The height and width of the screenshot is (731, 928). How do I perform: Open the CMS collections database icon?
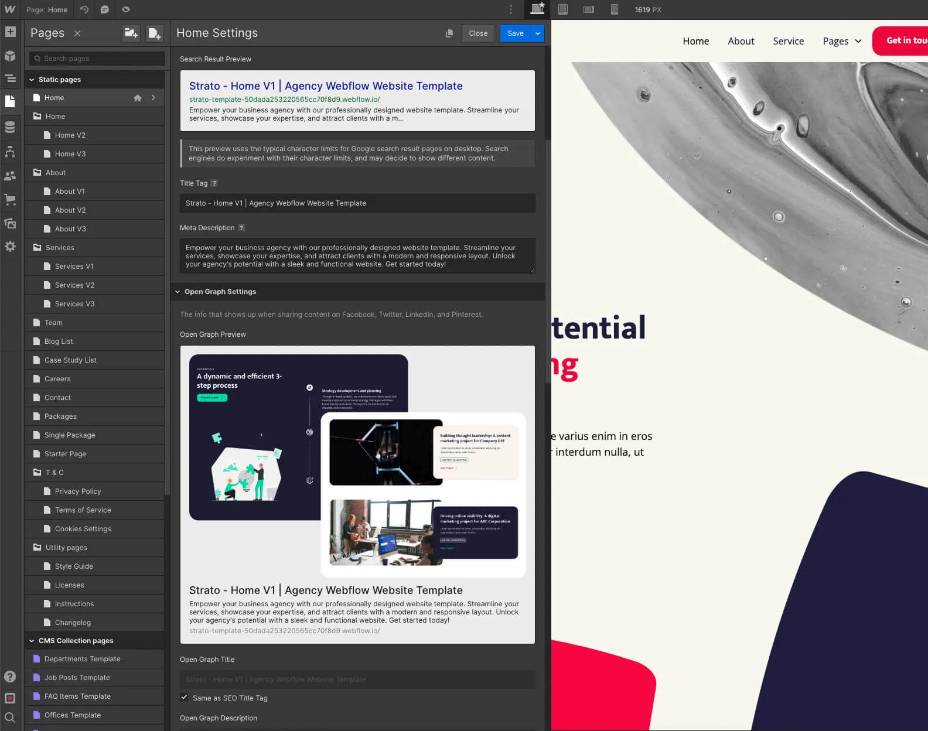click(10, 127)
